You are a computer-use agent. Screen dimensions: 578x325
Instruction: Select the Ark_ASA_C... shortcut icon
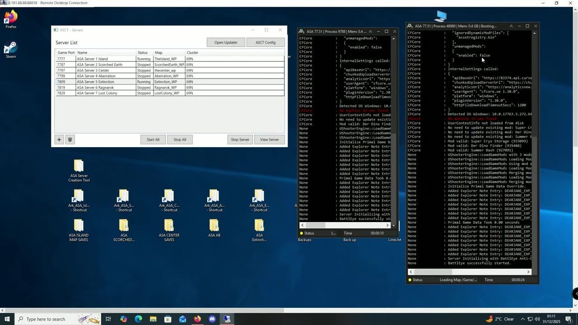coord(169,200)
